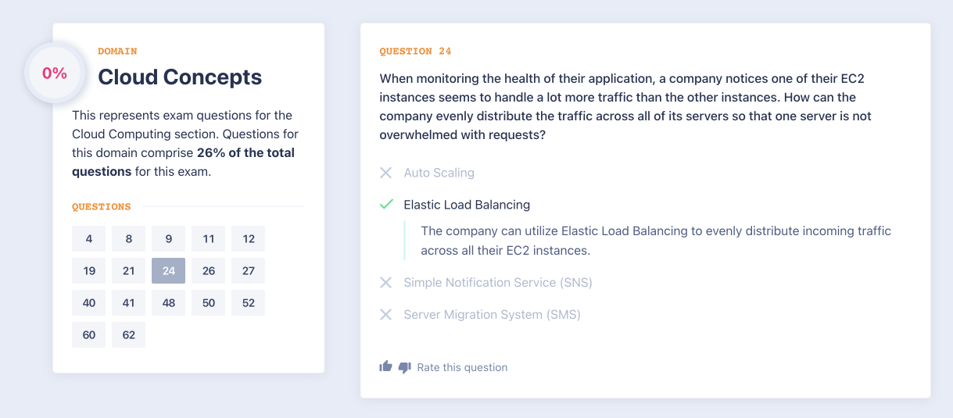953x418 pixels.
Task: Click the thumbs up rating icon
Action: 385,366
